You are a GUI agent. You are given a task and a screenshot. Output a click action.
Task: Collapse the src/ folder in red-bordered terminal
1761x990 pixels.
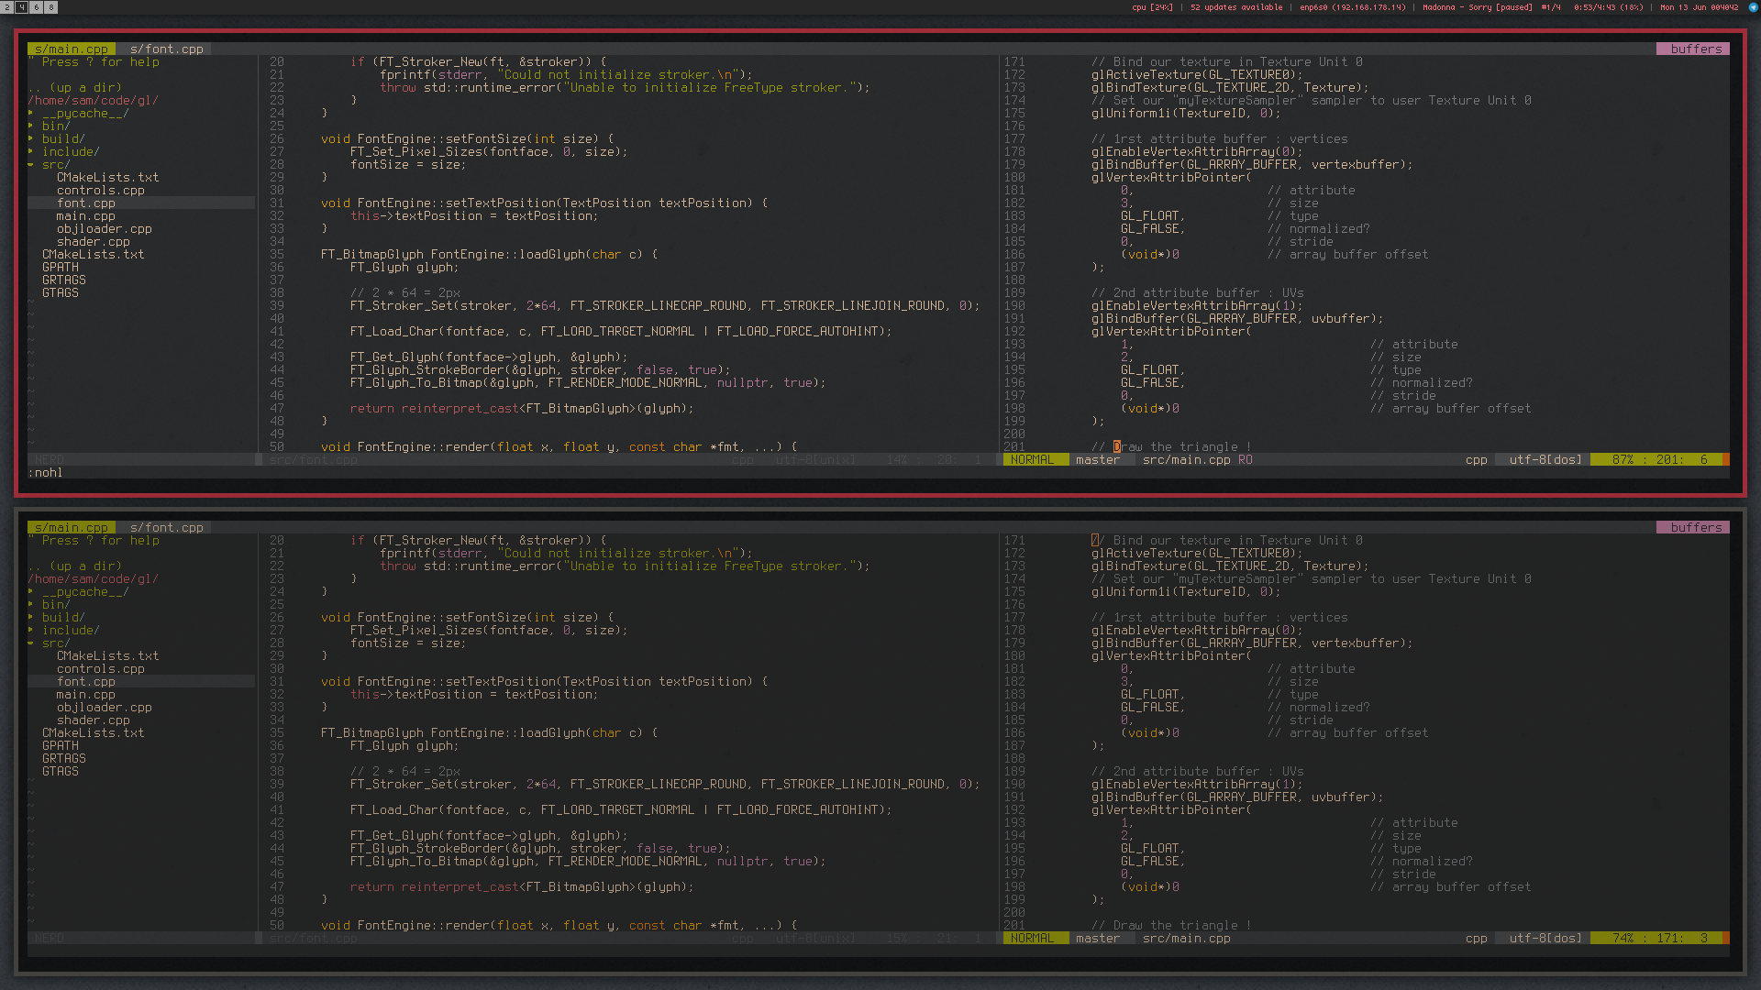55,165
